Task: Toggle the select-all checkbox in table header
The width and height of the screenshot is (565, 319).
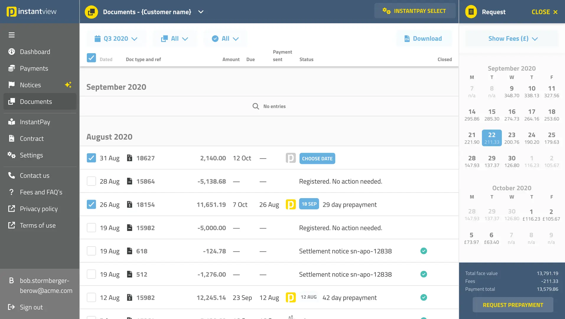Action: [x=91, y=58]
